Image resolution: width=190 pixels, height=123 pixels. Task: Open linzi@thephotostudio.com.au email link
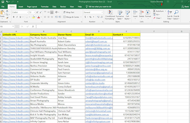click(99, 38)
